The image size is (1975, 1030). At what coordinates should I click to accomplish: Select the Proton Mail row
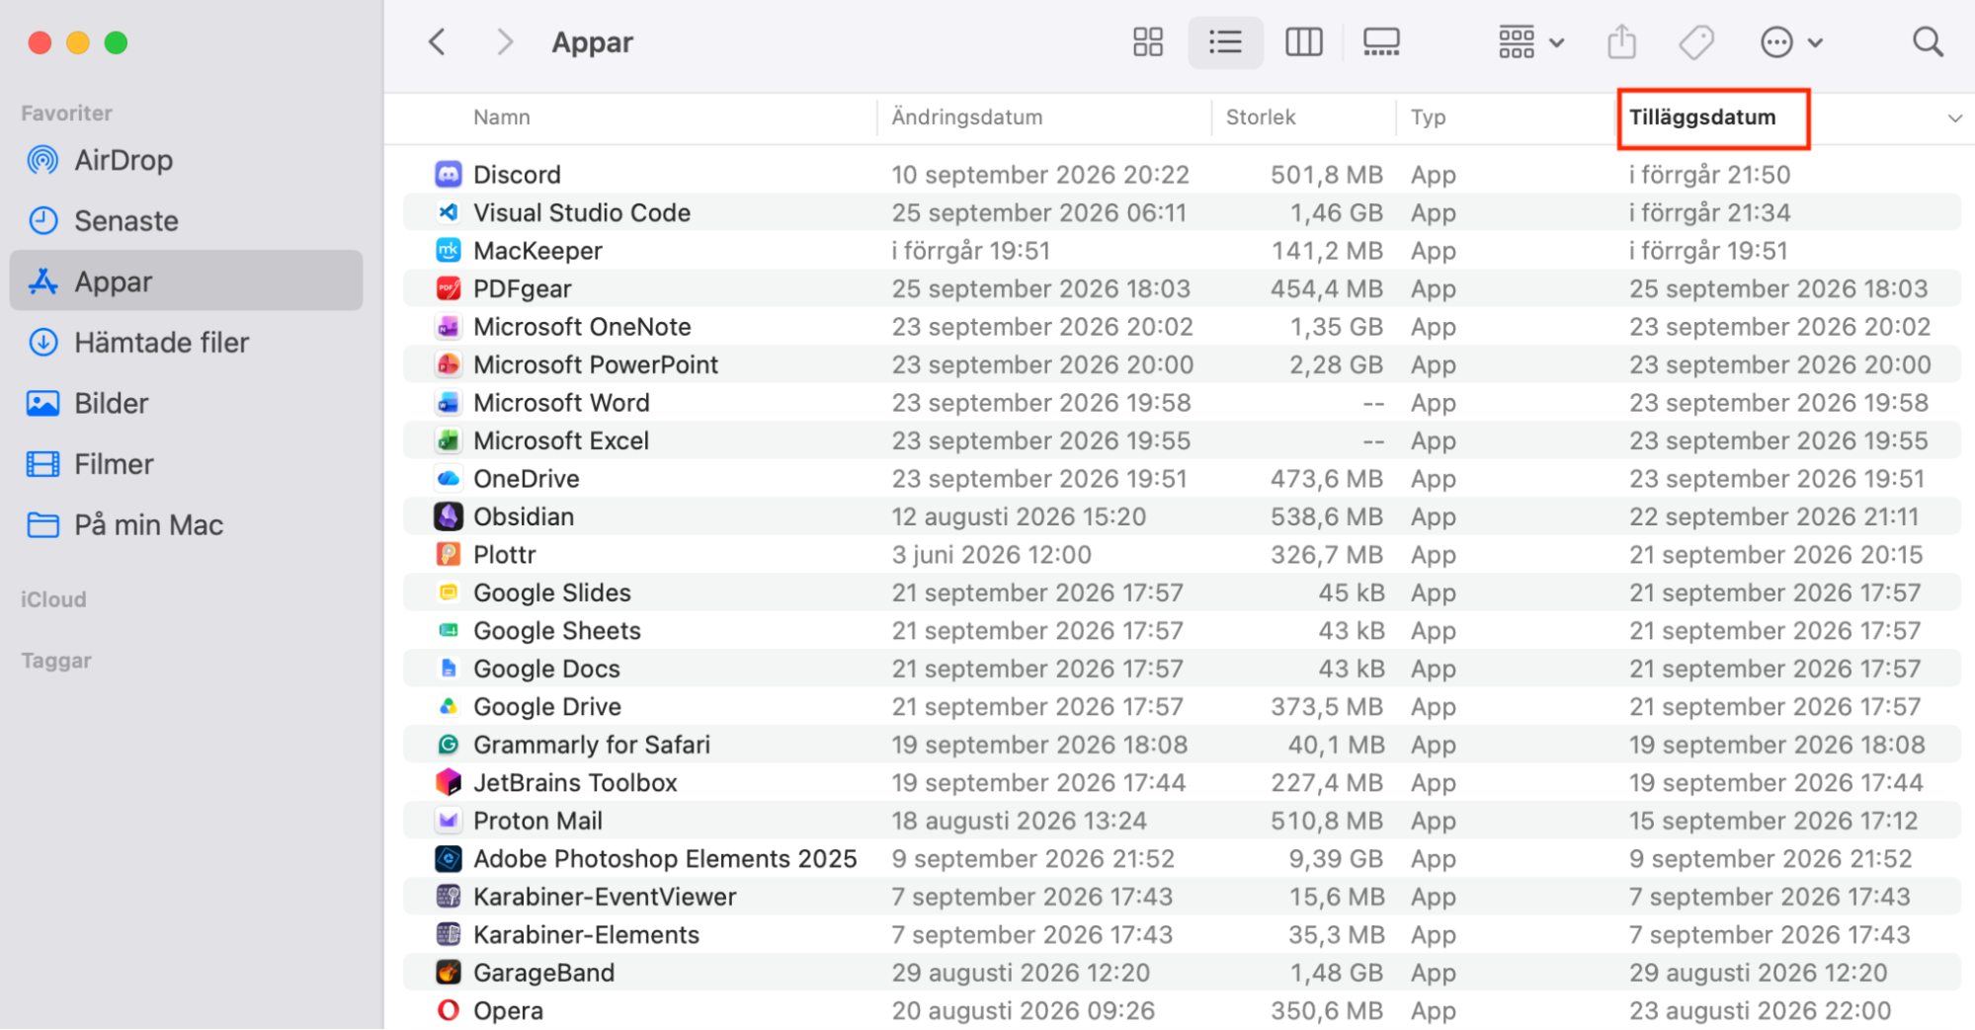tap(1182, 821)
